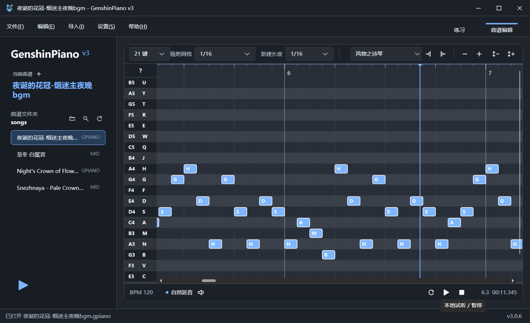Stop playback with the square button
The height and width of the screenshot is (323, 530).
click(x=462, y=292)
